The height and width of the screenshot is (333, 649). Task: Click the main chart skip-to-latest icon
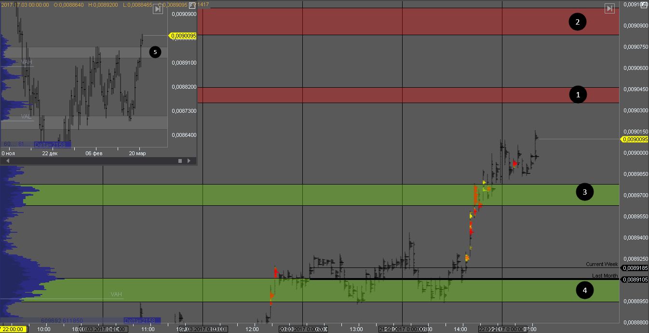click(609, 8)
